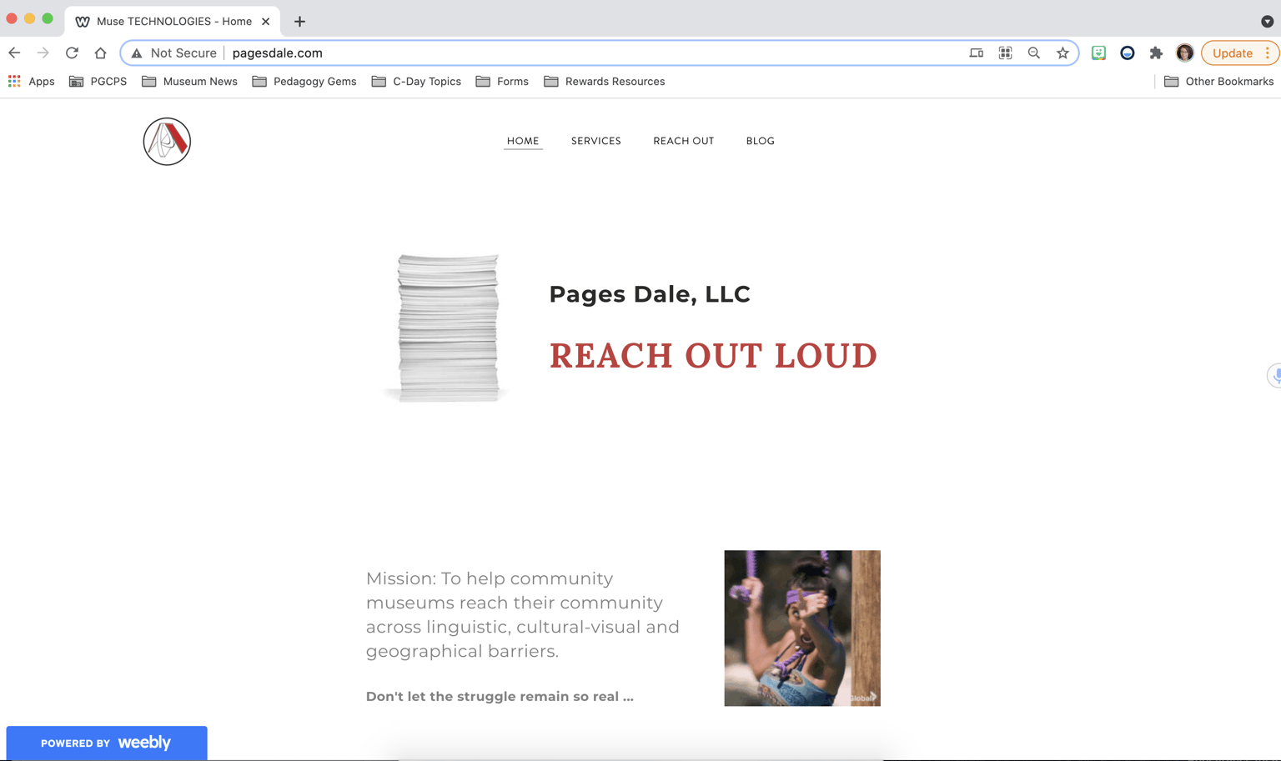Click the Update button in Chrome
The width and height of the screenshot is (1281, 761).
pyautogui.click(x=1232, y=53)
